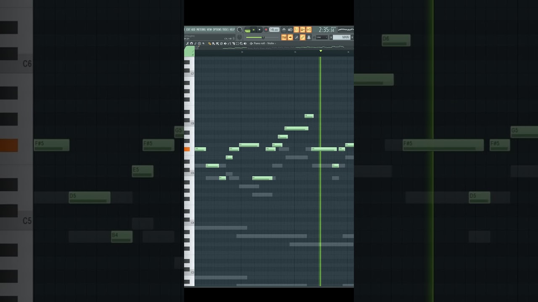538x302 pixels.
Task: Toggle PAT/SONG mode switch
Action: (248, 29)
